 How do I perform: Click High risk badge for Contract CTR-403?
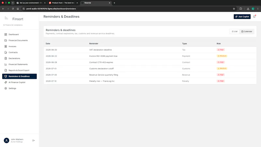(x=221, y=62)
